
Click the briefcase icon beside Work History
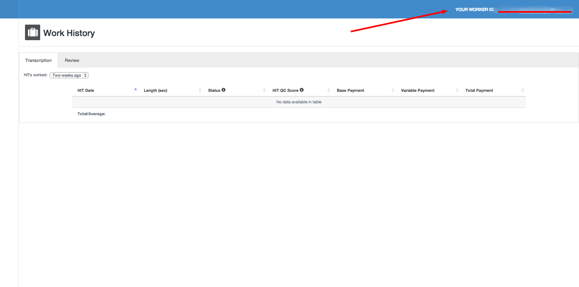32,33
